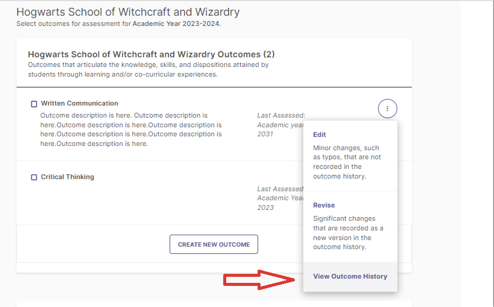Click the Create New Outcome button

(214, 244)
